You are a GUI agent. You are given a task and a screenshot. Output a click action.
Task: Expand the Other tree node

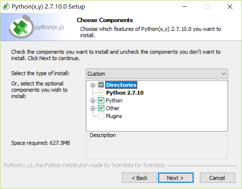[x=93, y=108]
